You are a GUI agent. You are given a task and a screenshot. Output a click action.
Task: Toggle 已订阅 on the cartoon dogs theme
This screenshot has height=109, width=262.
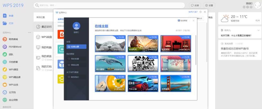(153, 57)
